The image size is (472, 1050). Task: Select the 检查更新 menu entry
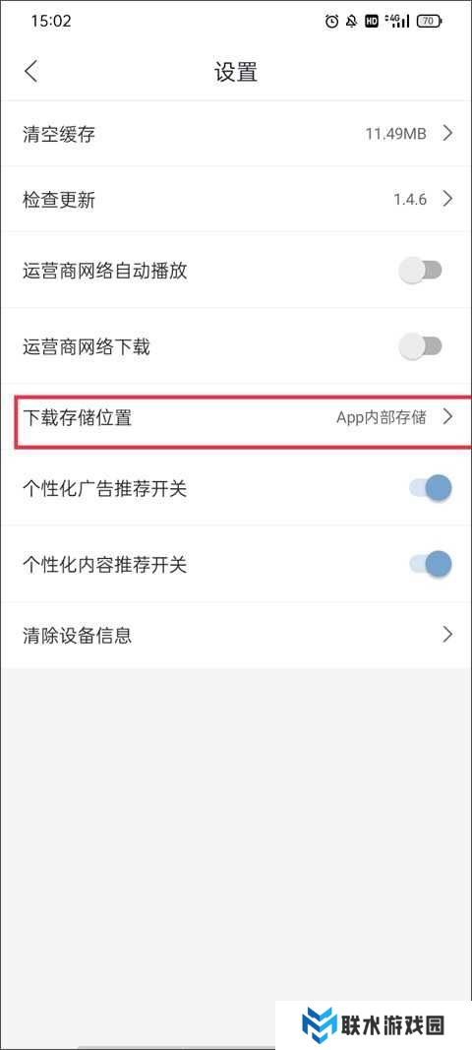[236, 199]
